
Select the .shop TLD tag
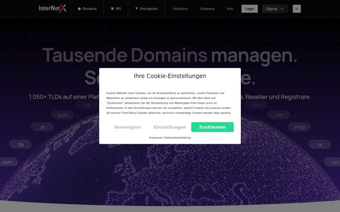(x=299, y=127)
